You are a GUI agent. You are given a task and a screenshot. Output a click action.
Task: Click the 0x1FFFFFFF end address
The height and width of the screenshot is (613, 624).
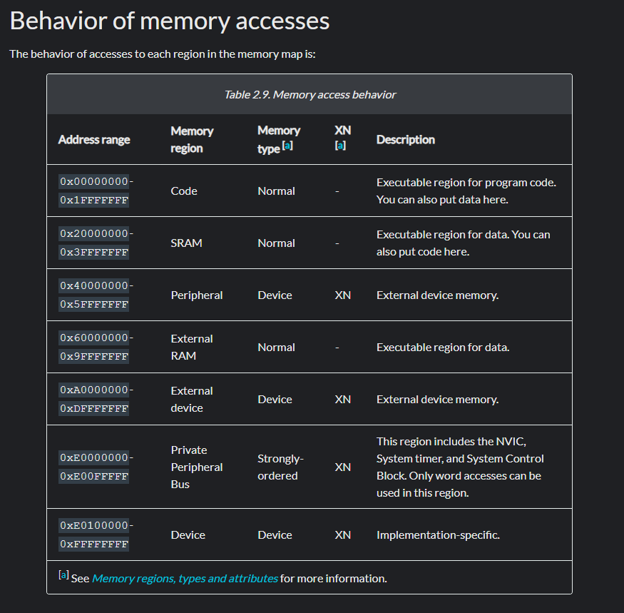tap(94, 201)
